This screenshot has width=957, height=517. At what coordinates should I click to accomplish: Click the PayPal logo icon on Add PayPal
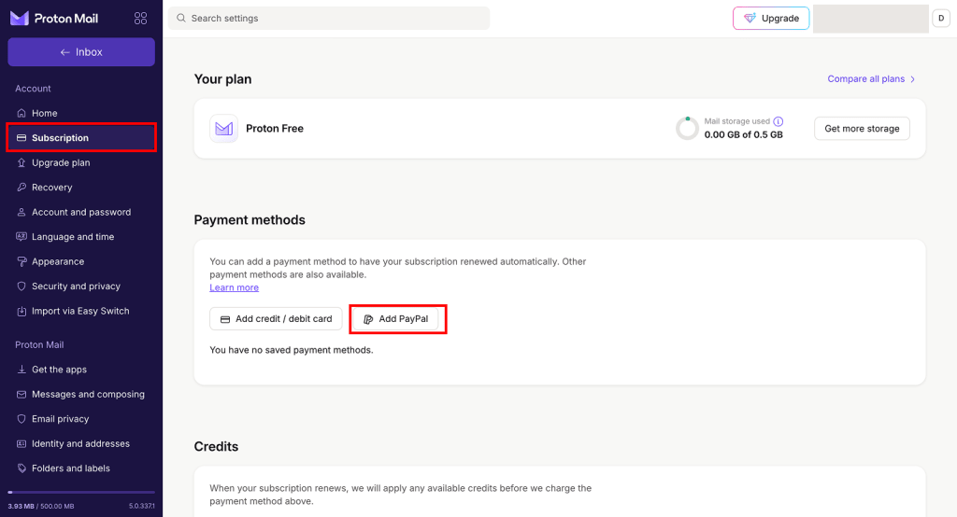coord(368,319)
